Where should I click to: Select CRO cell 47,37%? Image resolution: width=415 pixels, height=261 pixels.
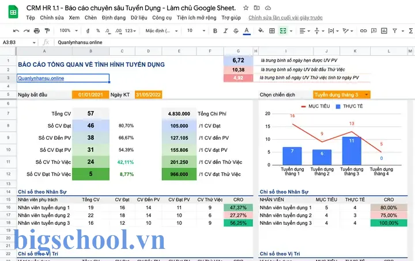[x=238, y=208]
